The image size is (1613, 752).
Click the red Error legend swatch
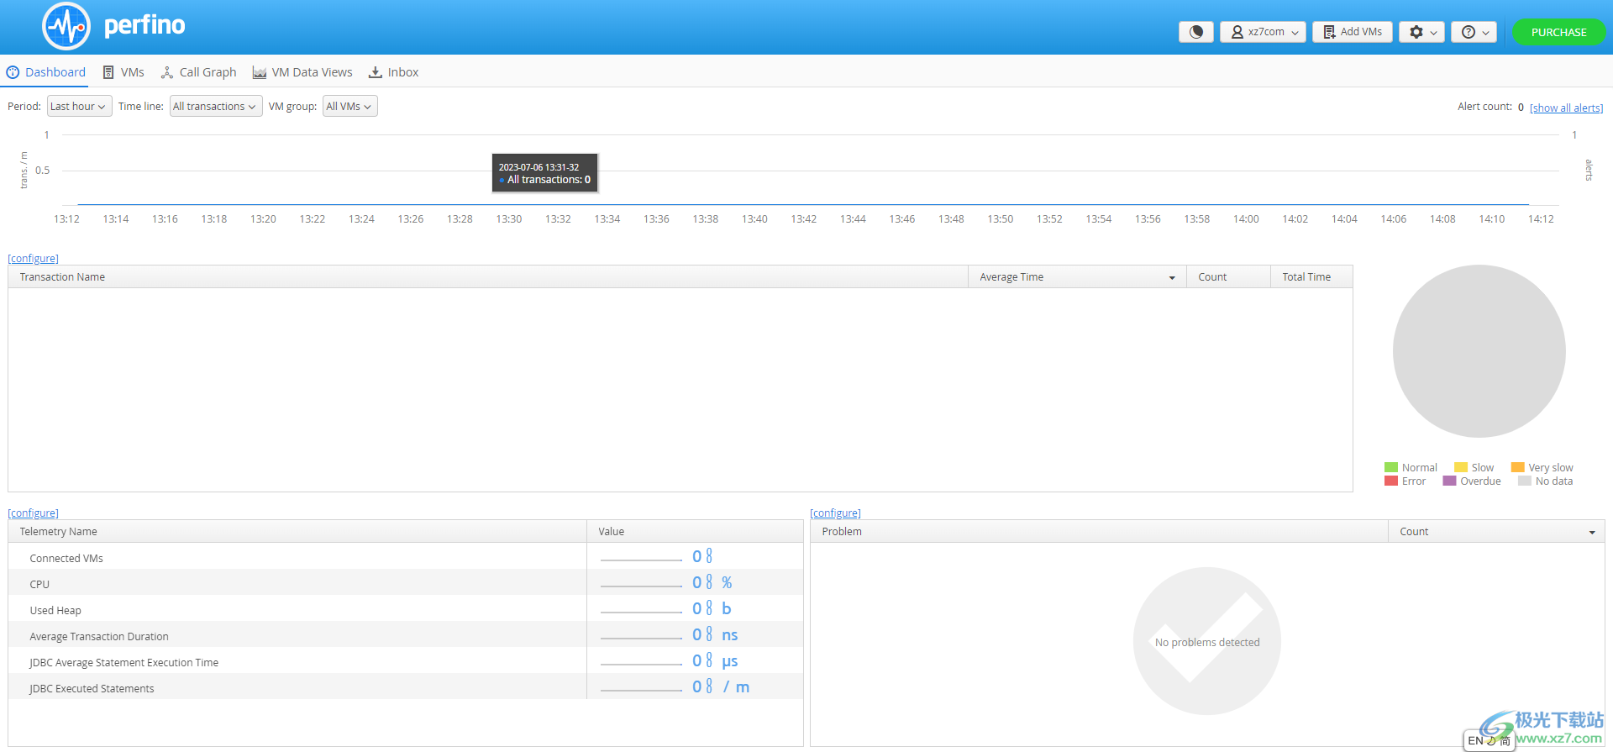(x=1391, y=481)
